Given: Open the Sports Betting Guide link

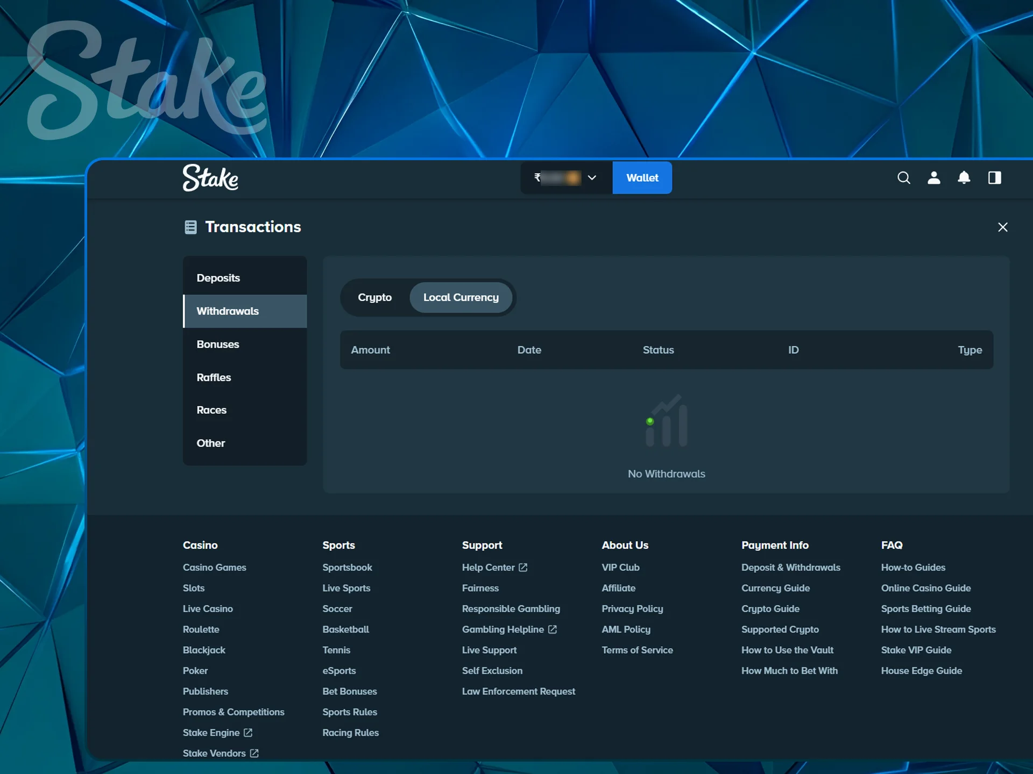Looking at the screenshot, I should coord(926,609).
